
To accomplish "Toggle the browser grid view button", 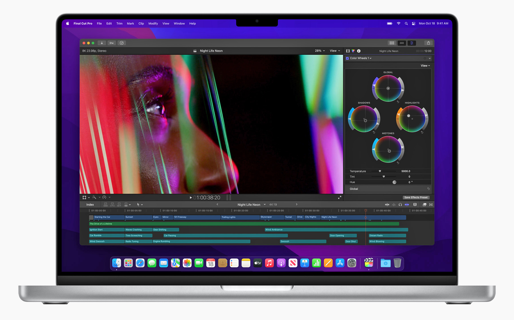I will 392,43.
